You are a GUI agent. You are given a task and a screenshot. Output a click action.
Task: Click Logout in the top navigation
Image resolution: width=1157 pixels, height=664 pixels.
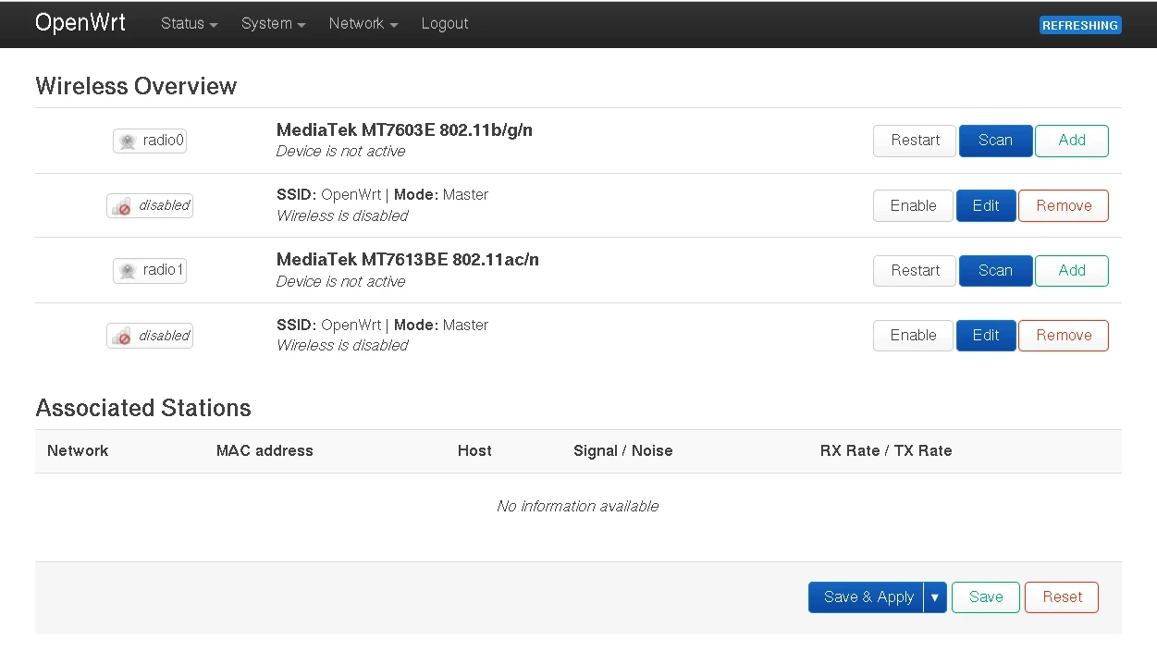444,24
